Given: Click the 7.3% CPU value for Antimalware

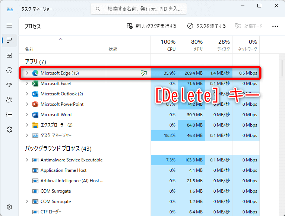Looking at the screenshot, I should pyautogui.click(x=171, y=160).
